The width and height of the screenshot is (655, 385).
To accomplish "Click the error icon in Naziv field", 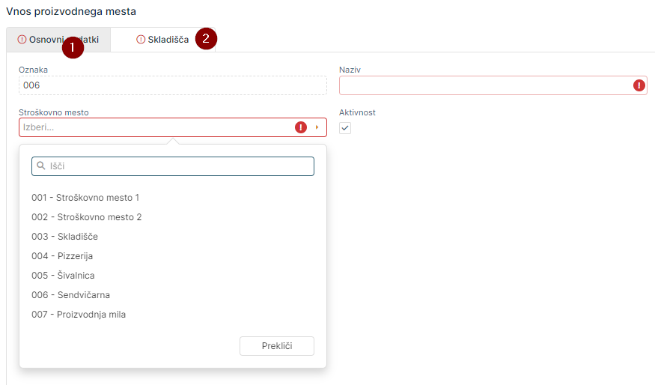I will (639, 85).
